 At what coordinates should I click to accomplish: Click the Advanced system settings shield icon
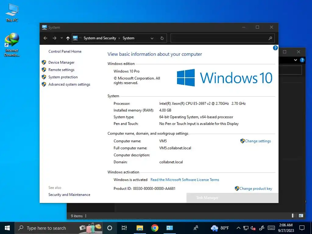44,84
